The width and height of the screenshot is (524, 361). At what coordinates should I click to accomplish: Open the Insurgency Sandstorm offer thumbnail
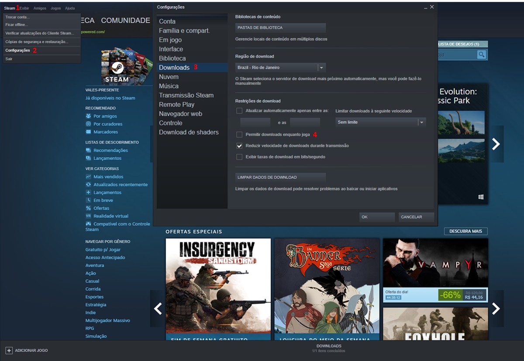point(218,289)
